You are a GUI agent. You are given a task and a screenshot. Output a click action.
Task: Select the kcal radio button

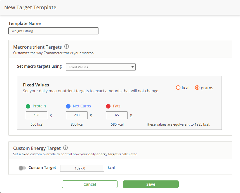[178, 88]
